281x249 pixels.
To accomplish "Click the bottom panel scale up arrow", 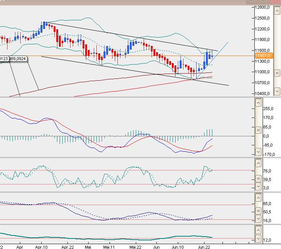I will [258, 230].
